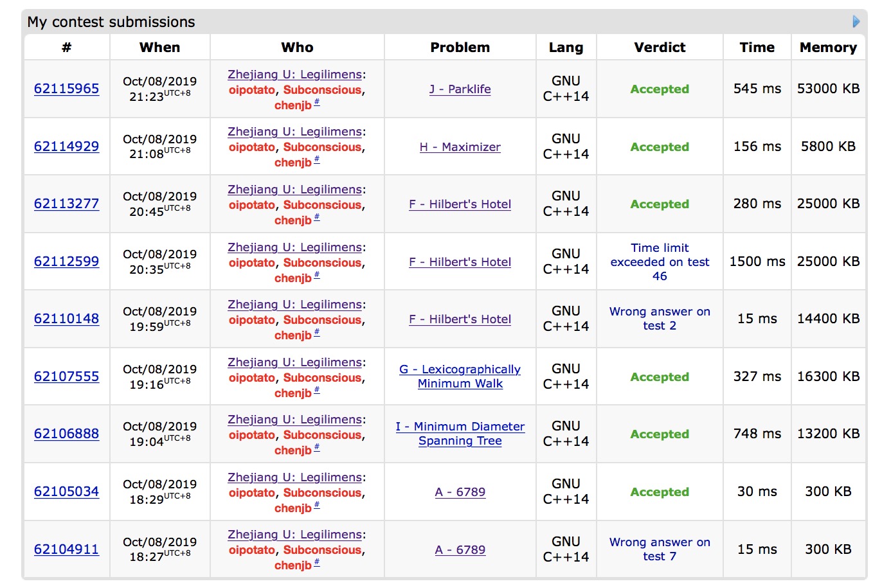Open submission 62112599

coord(66,262)
